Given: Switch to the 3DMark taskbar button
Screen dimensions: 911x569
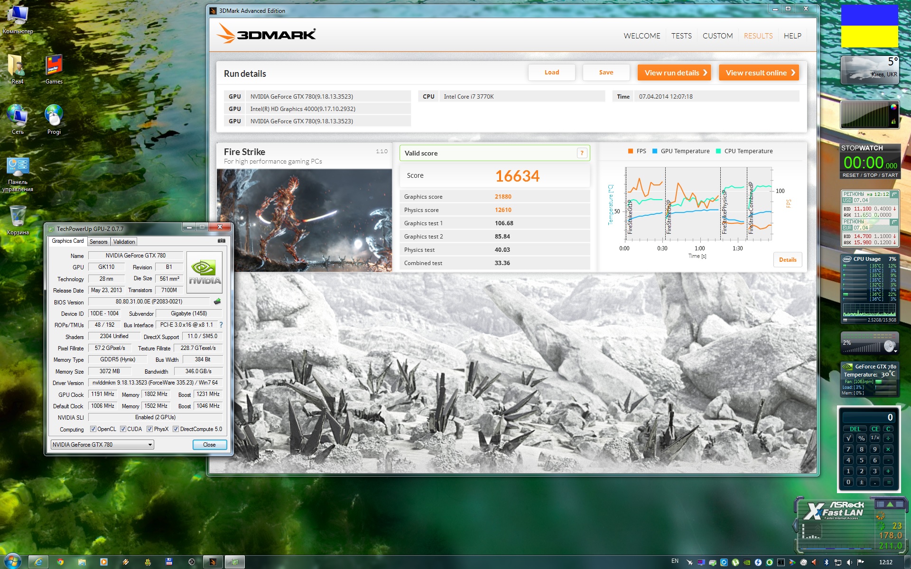Looking at the screenshot, I should 213,562.
